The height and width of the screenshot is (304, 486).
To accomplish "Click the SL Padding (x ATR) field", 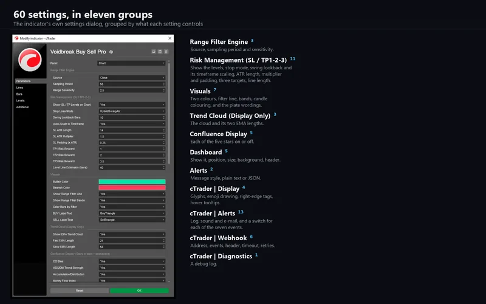I will [x=132, y=143].
